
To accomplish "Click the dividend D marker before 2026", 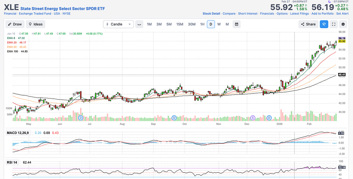I will (x=269, y=118).
